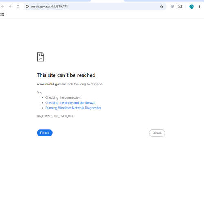
Task: Click the sad page error icon
Action: [x=40, y=57]
